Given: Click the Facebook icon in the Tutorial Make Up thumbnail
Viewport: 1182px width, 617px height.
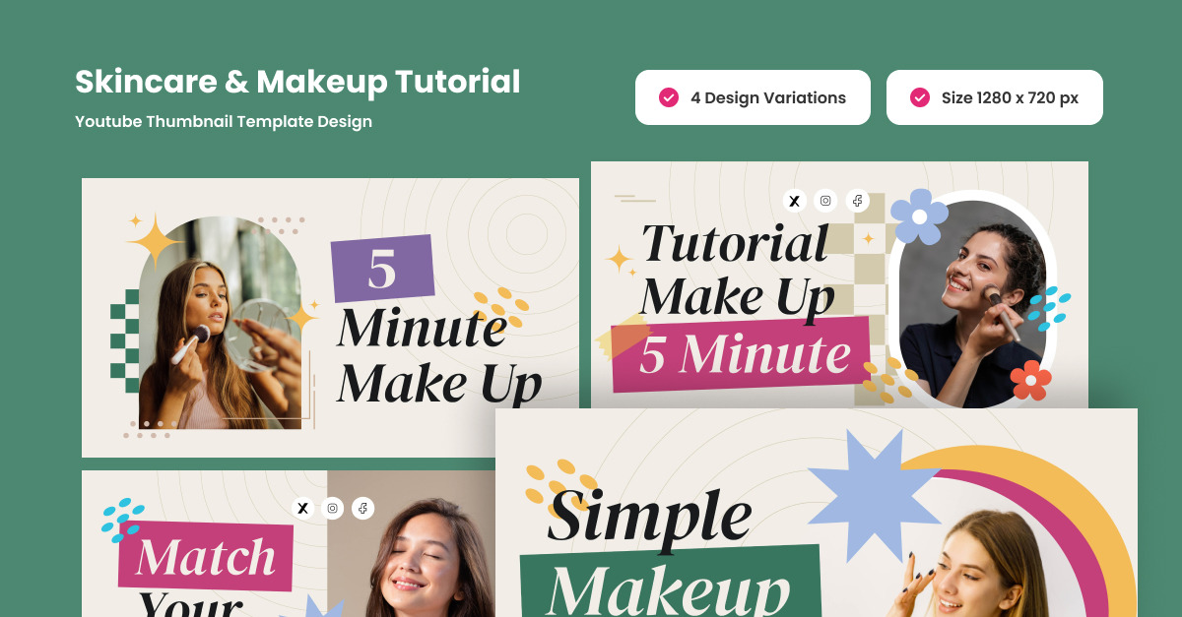Looking at the screenshot, I should (x=857, y=201).
